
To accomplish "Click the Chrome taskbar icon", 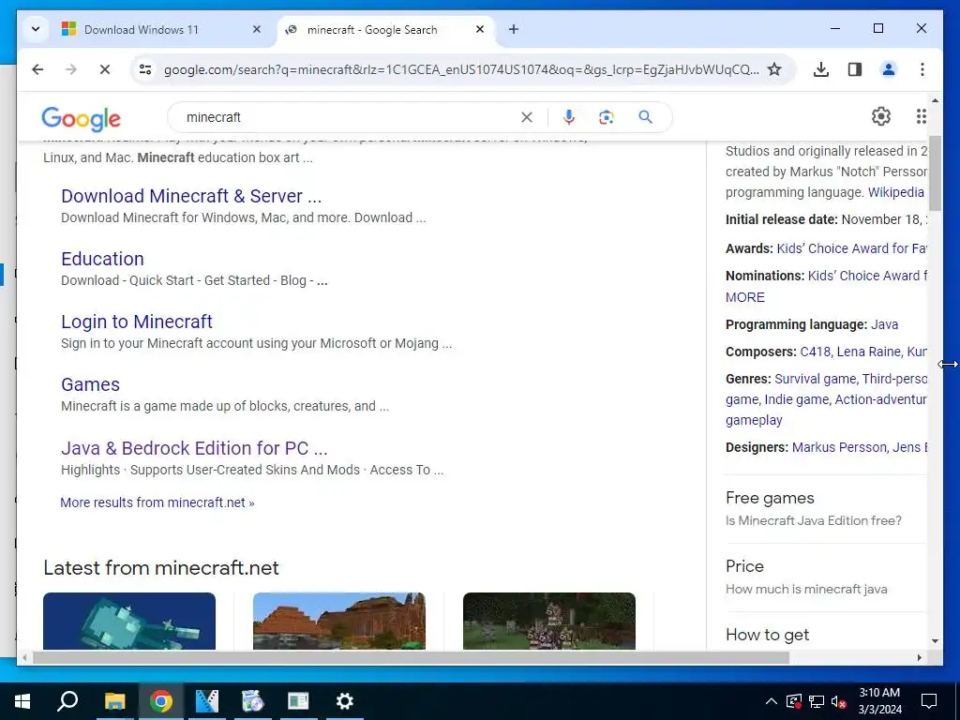I will pos(161,701).
